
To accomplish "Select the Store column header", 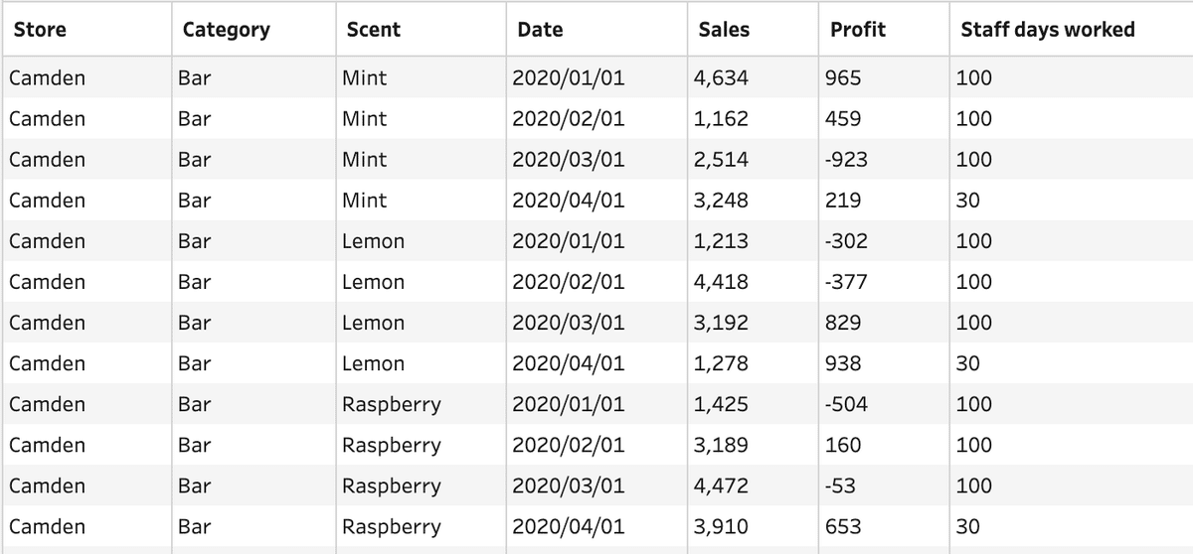I will pos(40,30).
